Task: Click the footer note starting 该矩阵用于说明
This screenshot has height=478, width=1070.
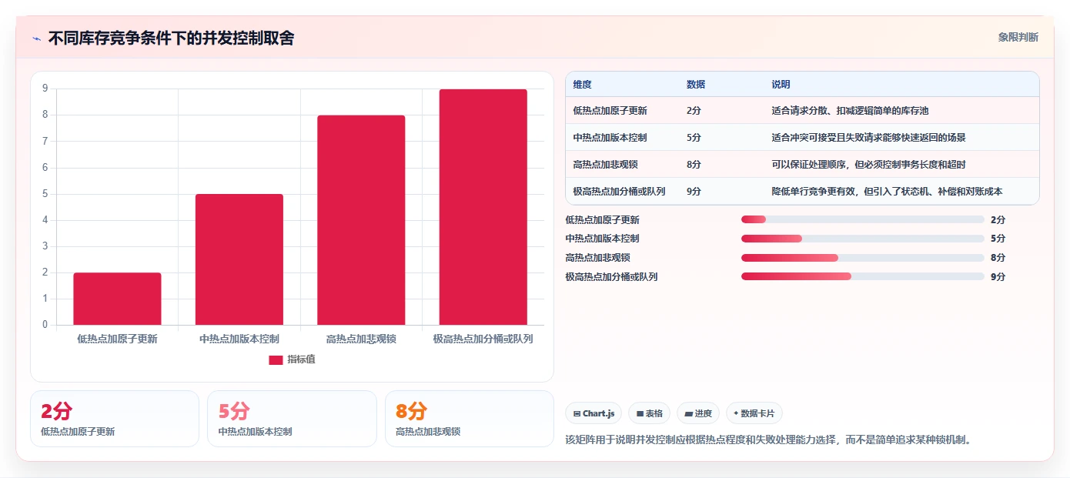Action: coord(768,440)
